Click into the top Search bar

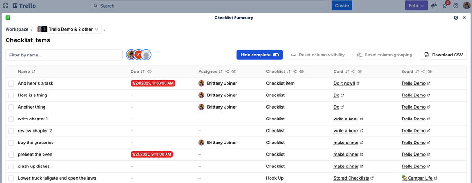pyautogui.click(x=210, y=5)
